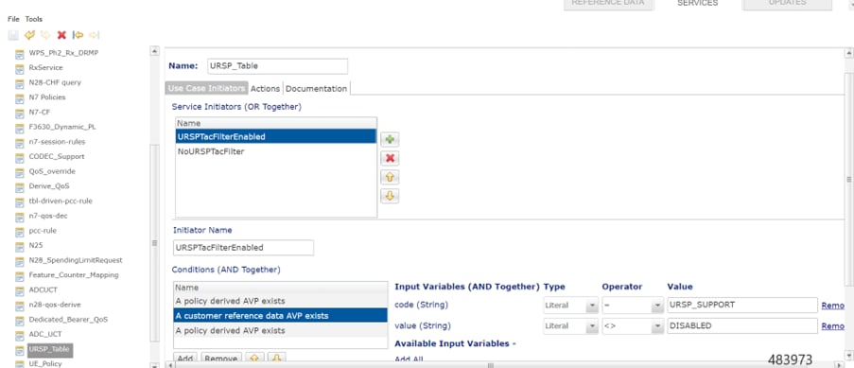Screen dimensions: 854x368
Task: Click icon beside CODEC_Support
Action: coord(20,157)
